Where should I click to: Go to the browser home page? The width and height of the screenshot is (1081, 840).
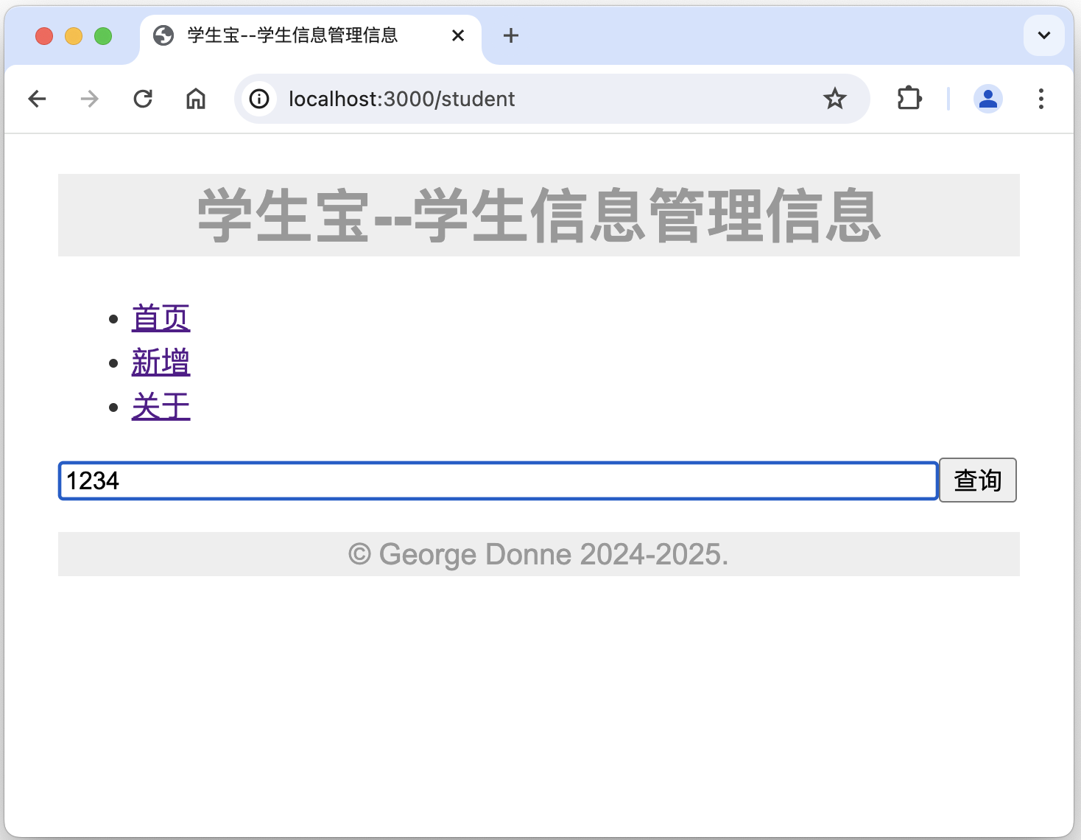coord(196,99)
